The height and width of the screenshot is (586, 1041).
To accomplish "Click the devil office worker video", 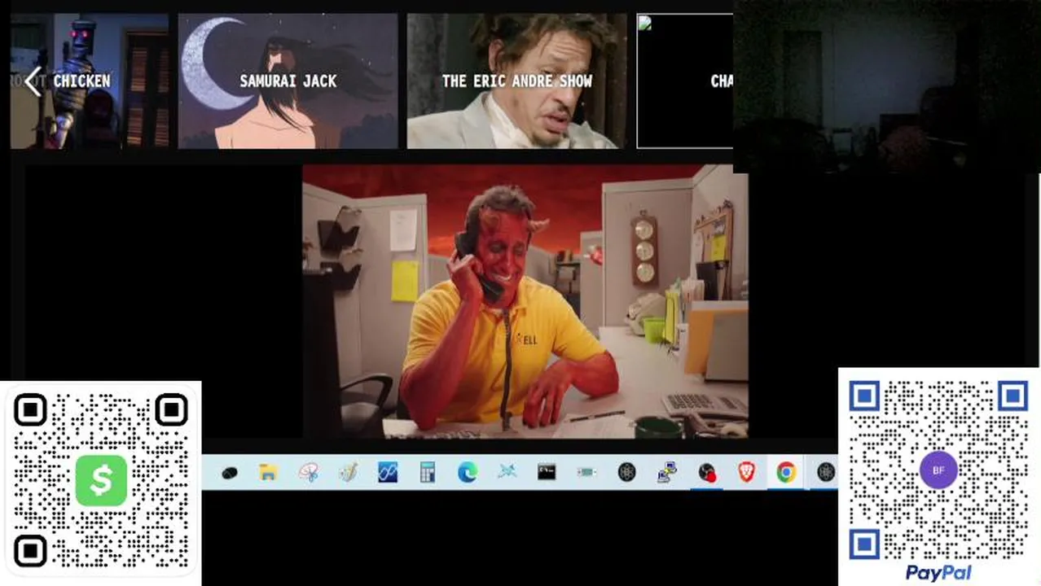I will pyautogui.click(x=525, y=302).
